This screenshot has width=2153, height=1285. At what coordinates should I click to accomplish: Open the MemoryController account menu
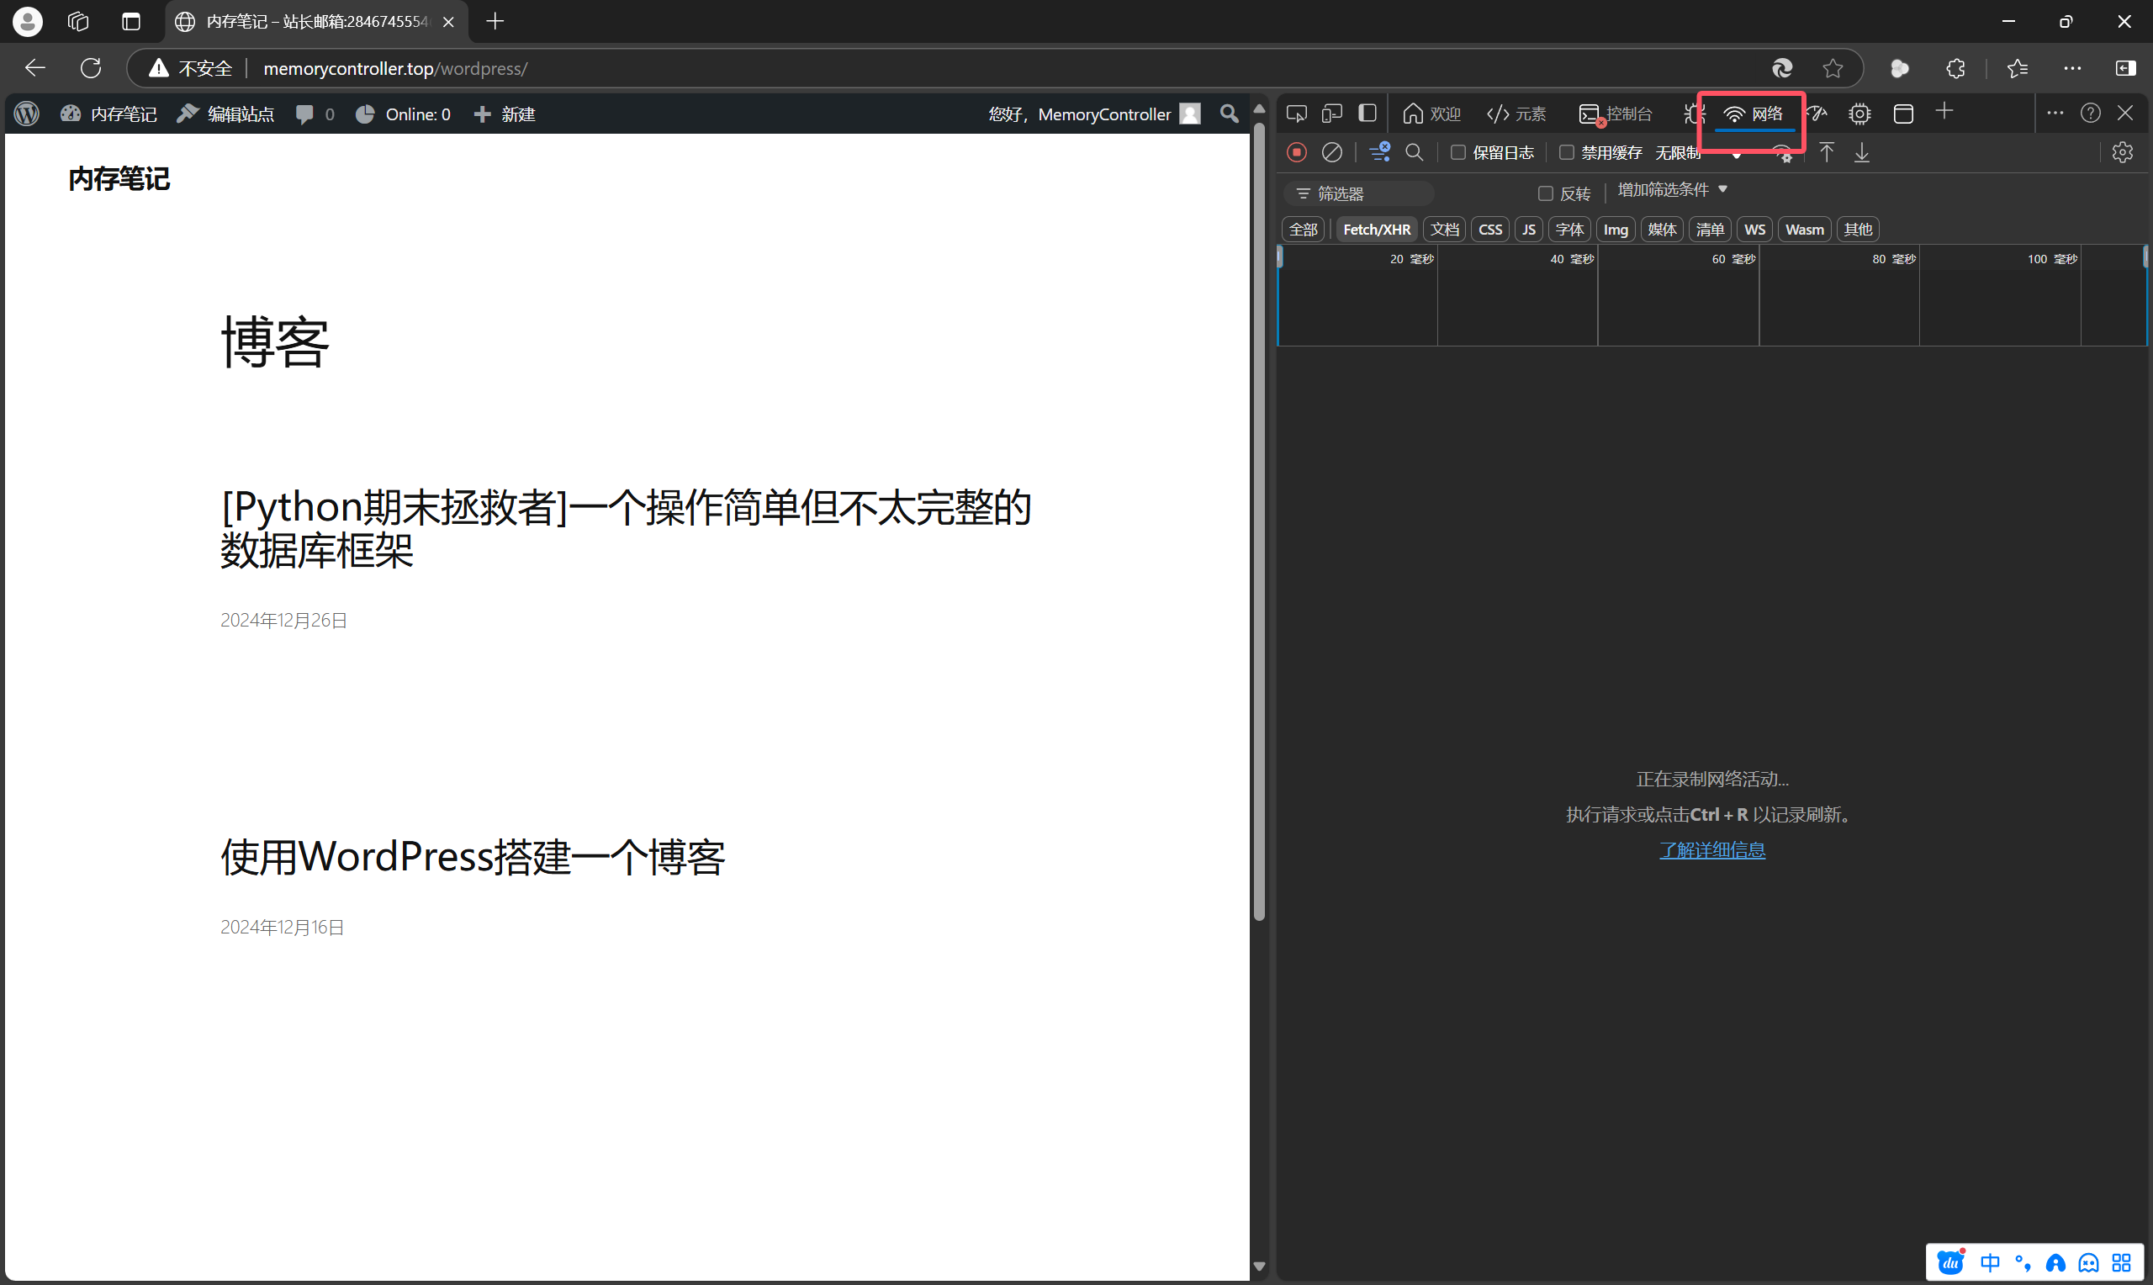(1094, 114)
